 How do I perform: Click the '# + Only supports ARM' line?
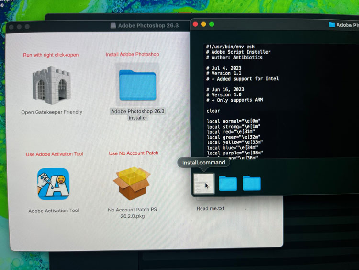tap(235, 100)
